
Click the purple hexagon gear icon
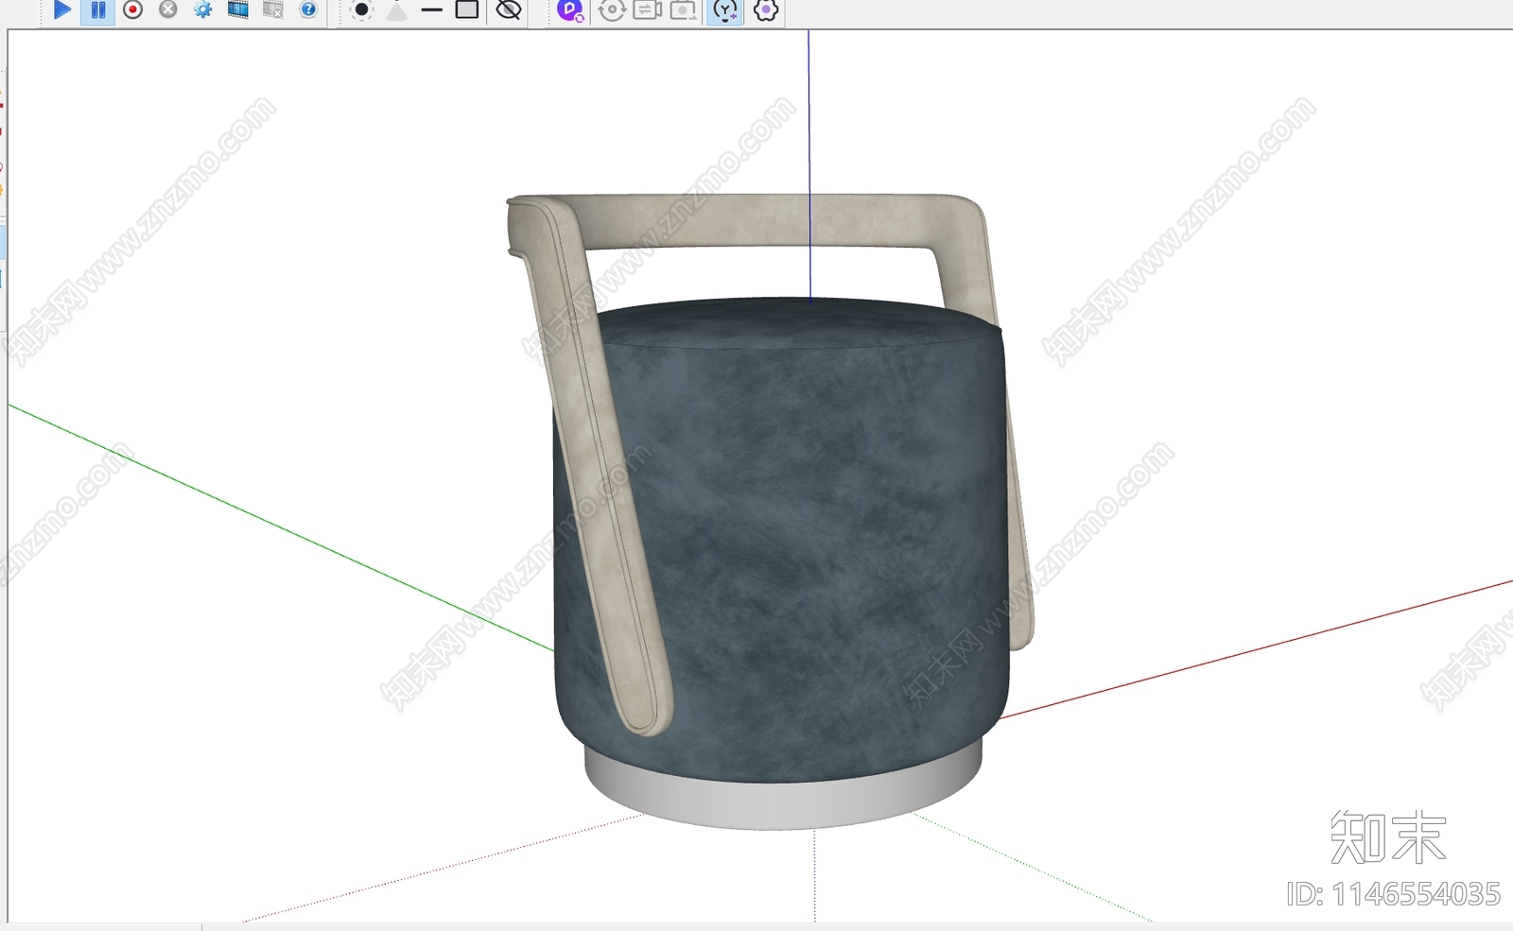766,10
